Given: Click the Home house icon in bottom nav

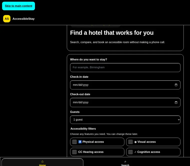Looking at the screenshot, I should 42,161.
